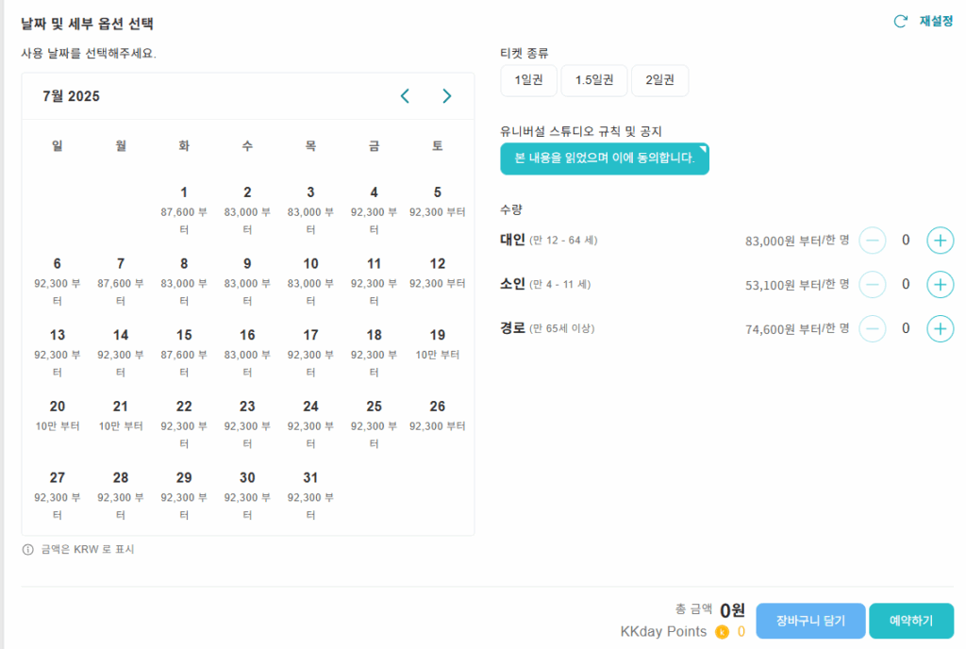Increase 대인 adult ticket quantity
This screenshot has height=649, width=966.
click(941, 241)
